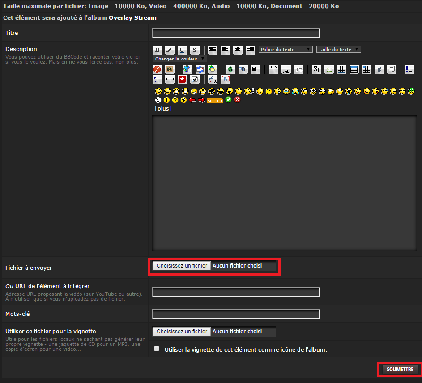Enable using thumbnail as album icon

coord(157,349)
